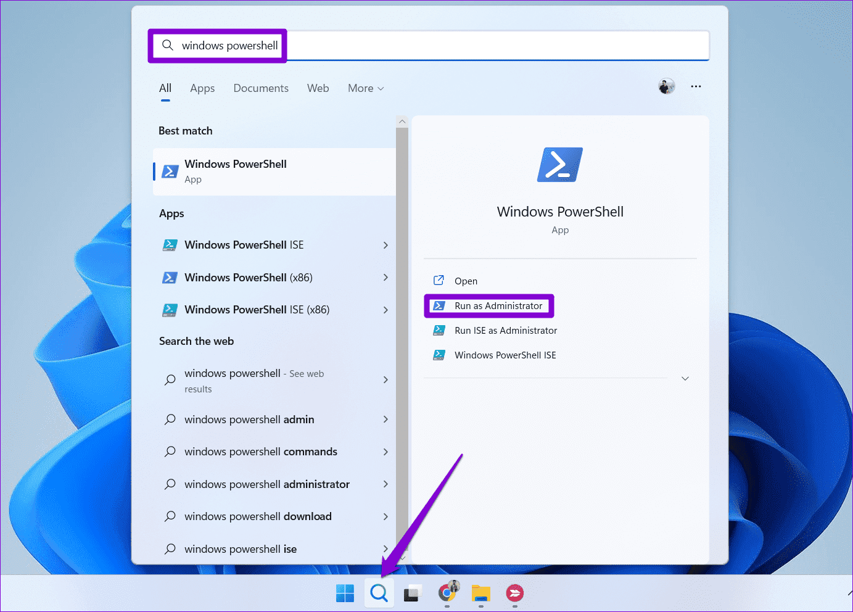The width and height of the screenshot is (853, 612).
Task: Open the red lips app on taskbar
Action: point(514,593)
